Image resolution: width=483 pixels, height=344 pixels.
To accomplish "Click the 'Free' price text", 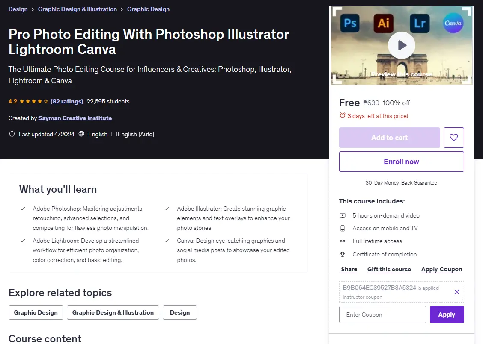I will (349, 103).
